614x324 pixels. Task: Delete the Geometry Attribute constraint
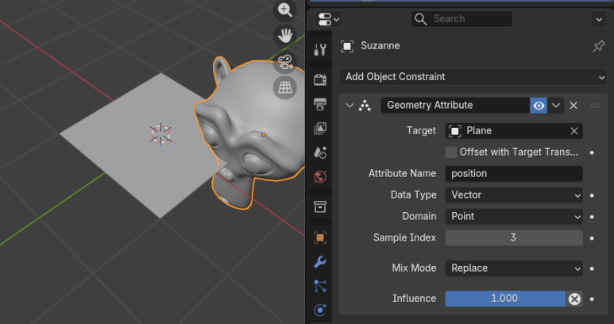(573, 106)
